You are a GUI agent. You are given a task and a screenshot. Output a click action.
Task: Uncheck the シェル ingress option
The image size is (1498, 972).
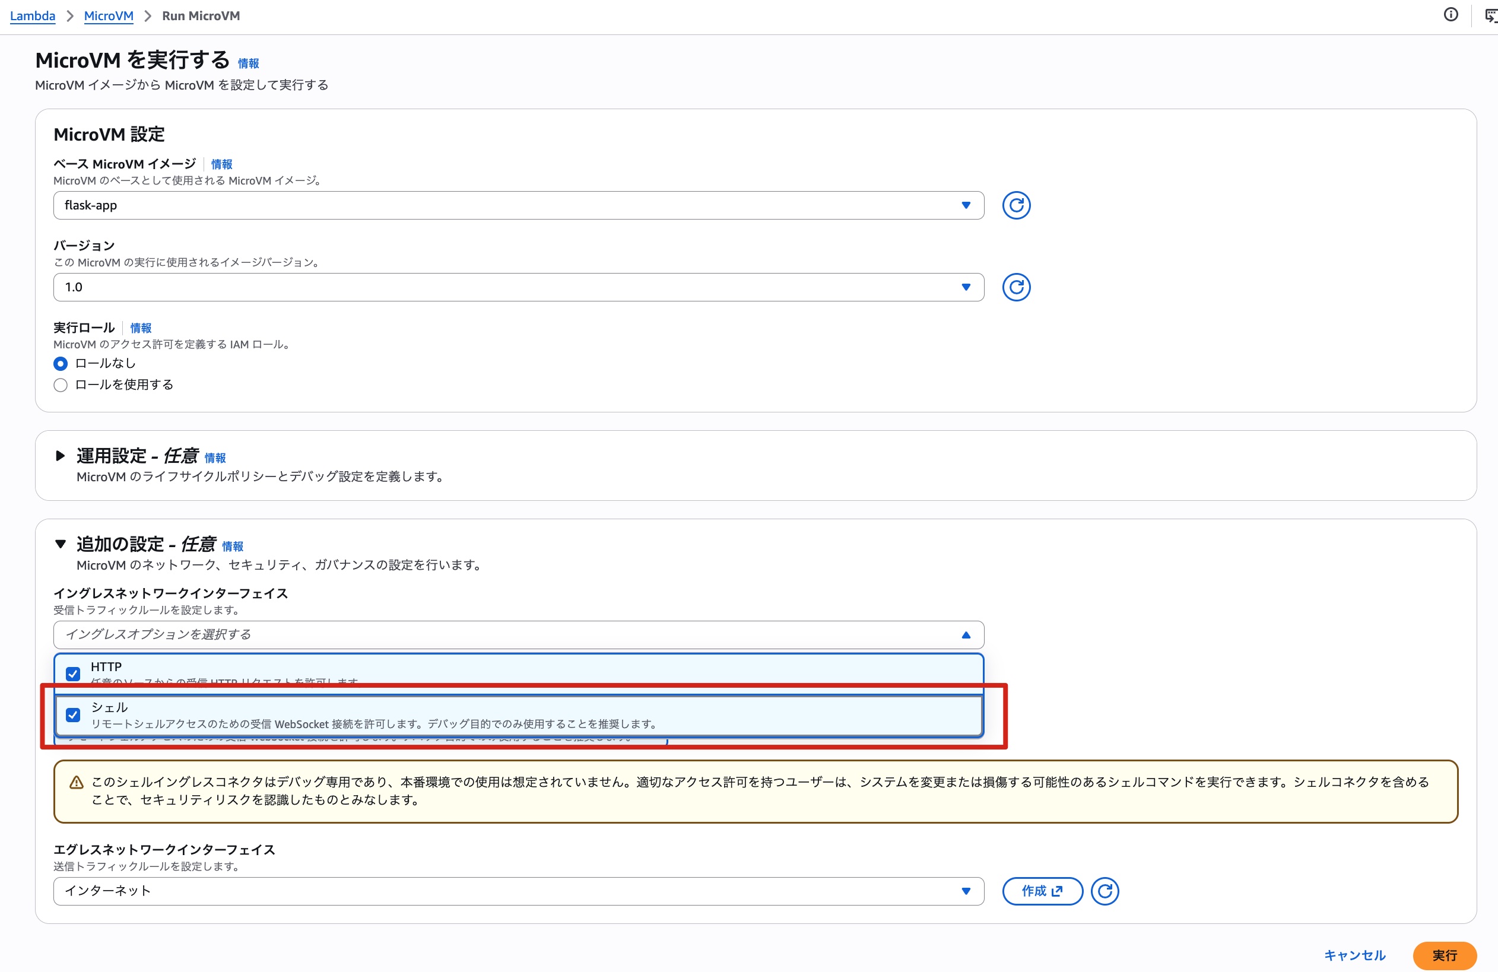coord(73,715)
